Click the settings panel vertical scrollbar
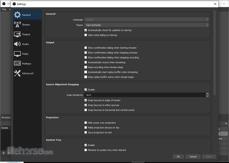Viewport: 229px width, 163px height. pyautogui.click(x=215, y=52)
